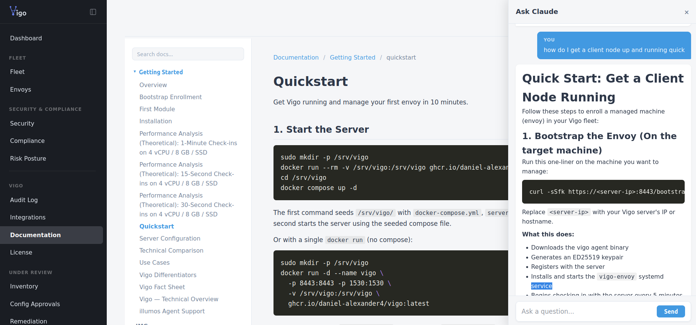The image size is (696, 325).
Task: Open the Dashboard page
Action: (26, 38)
